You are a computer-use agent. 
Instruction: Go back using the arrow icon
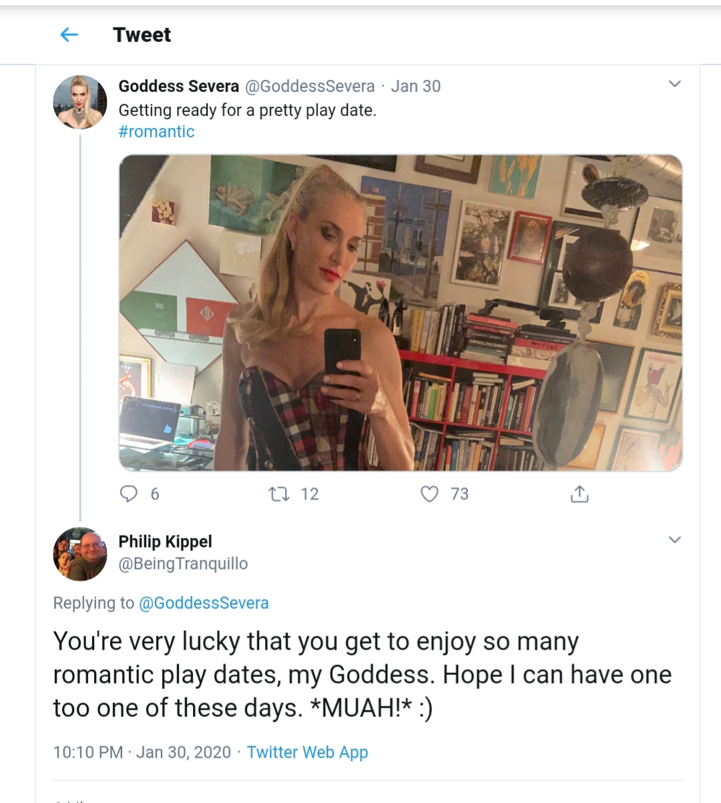coord(69,35)
